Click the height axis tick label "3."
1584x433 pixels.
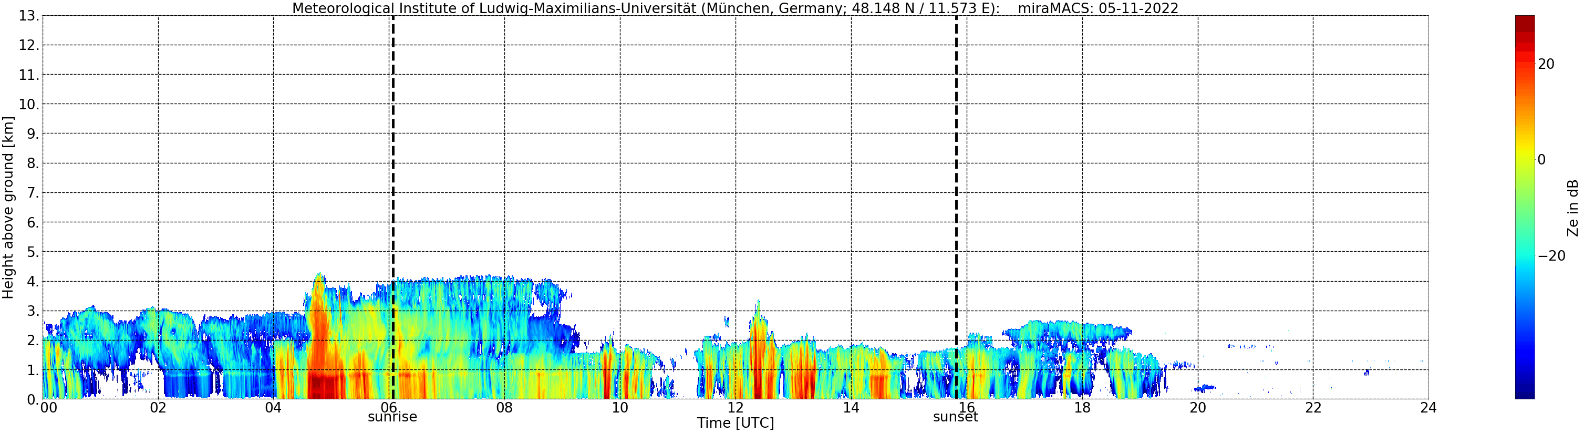pos(33,311)
